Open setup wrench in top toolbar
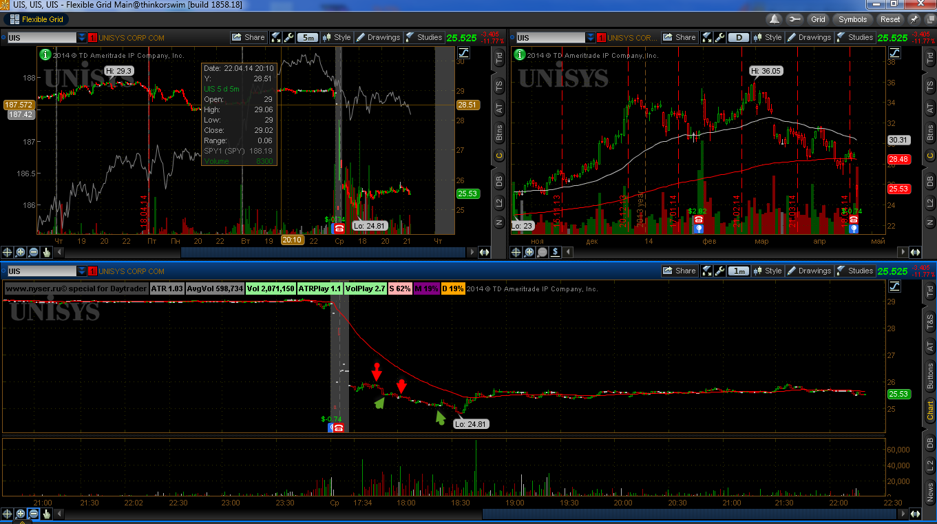The width and height of the screenshot is (937, 524). click(x=794, y=19)
